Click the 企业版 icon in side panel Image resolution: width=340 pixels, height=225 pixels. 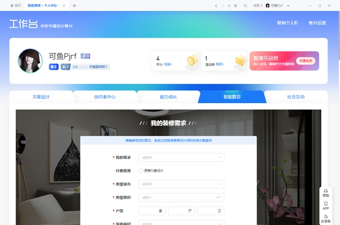(x=326, y=219)
